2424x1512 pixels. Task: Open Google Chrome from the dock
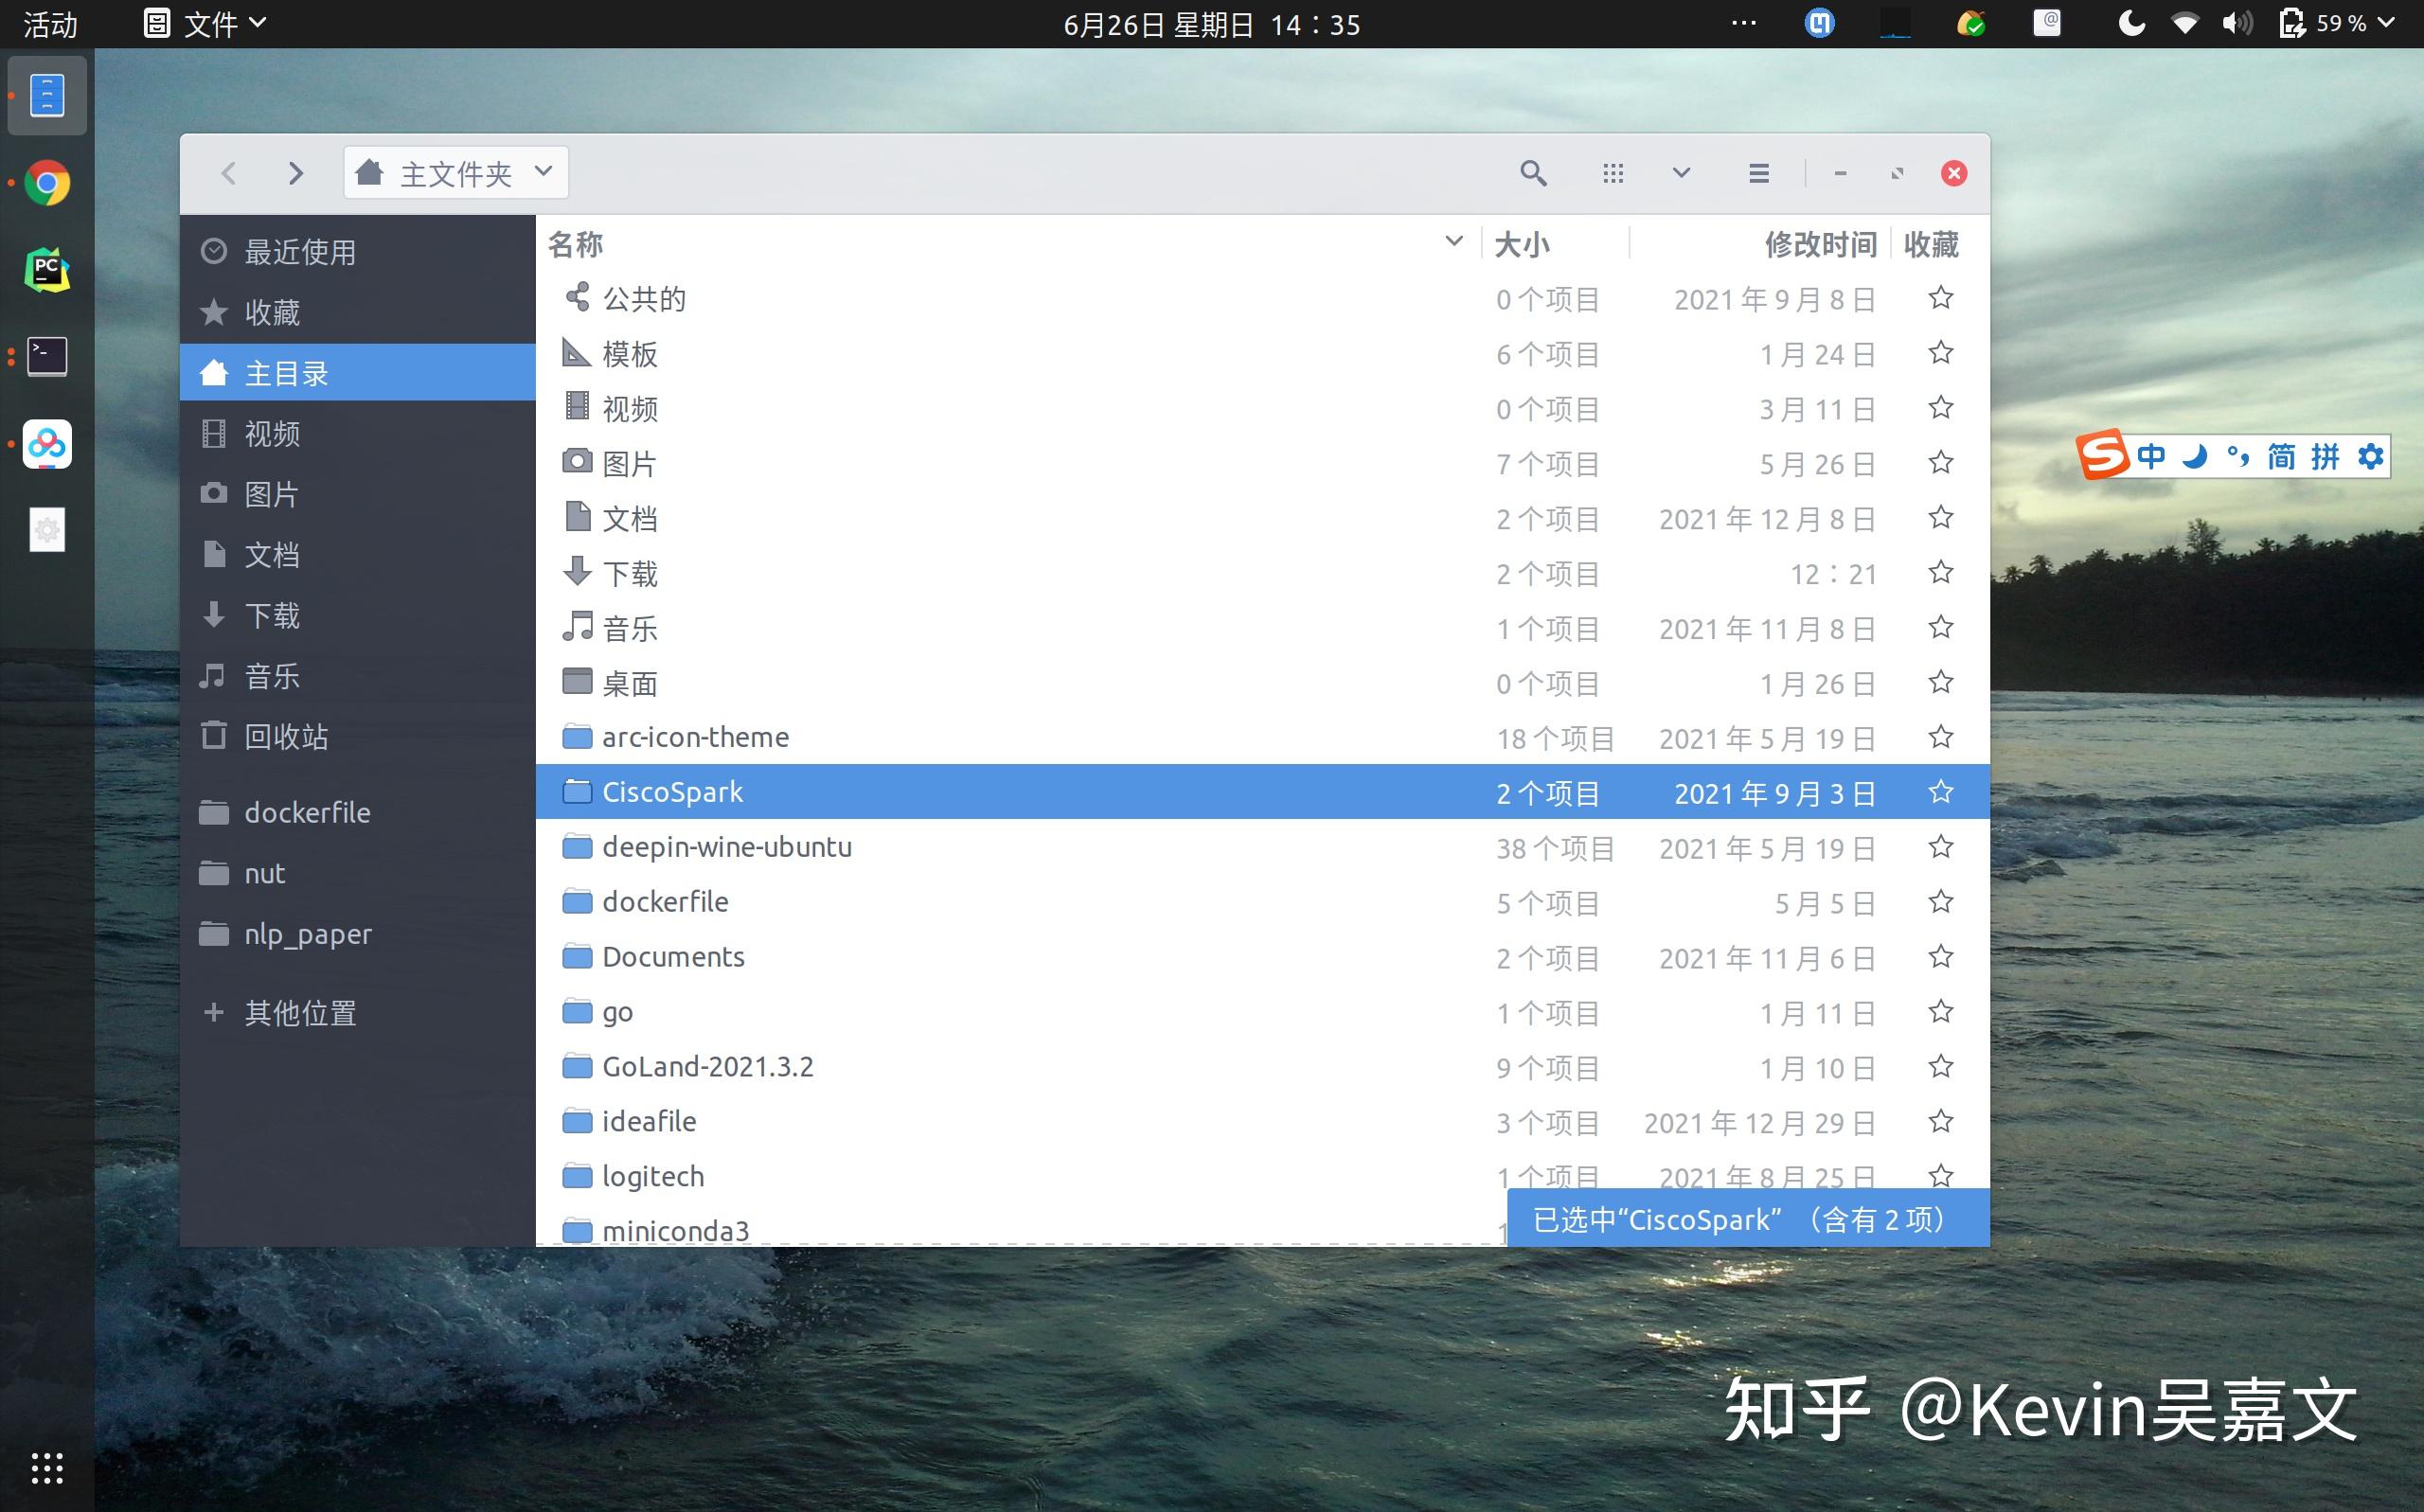point(46,182)
